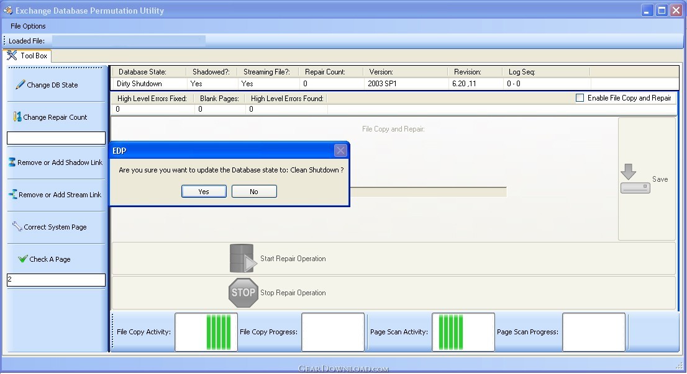Click the File Copy Progress box
Viewport: 687px width, 374px height.
click(x=333, y=332)
